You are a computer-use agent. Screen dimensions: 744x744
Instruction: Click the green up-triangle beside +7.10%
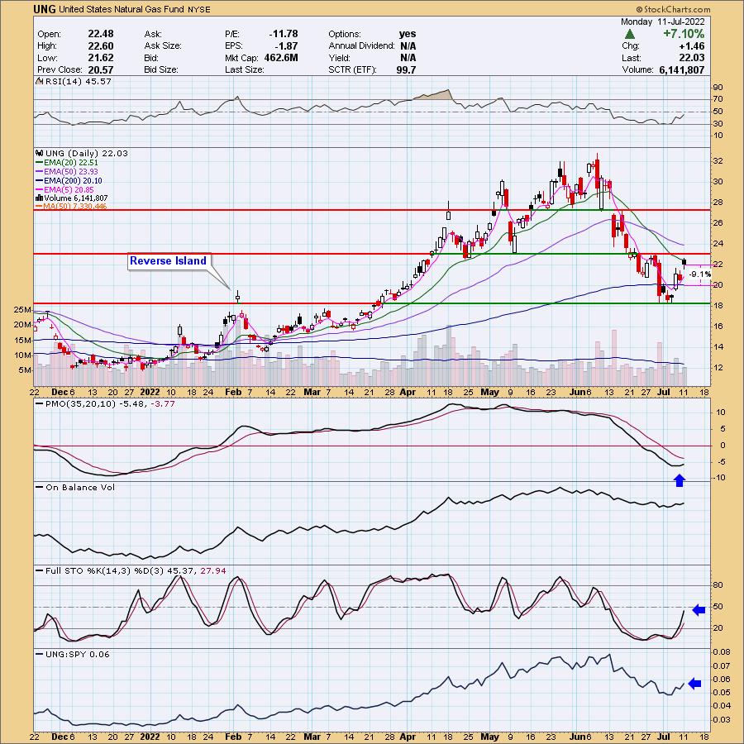coord(630,34)
